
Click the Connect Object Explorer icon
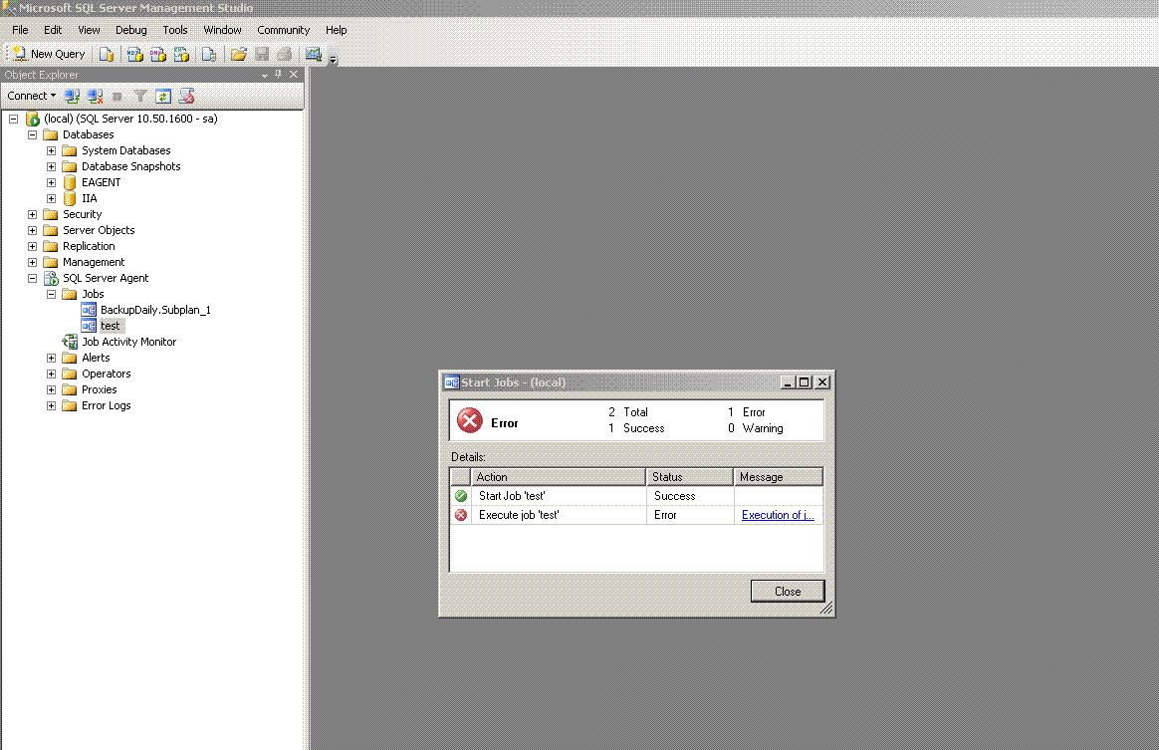pyautogui.click(x=72, y=97)
